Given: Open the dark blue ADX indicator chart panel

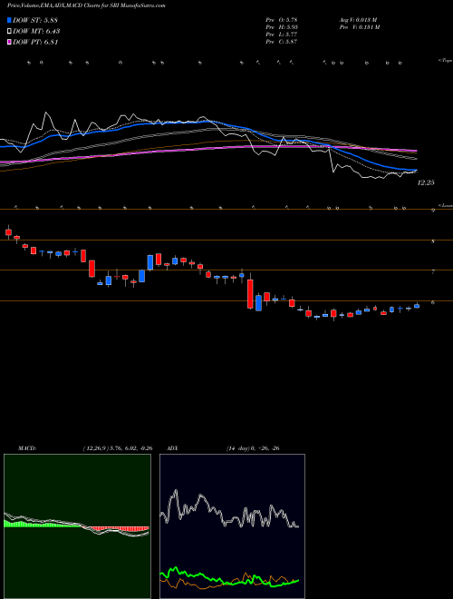Looking at the screenshot, I should pyautogui.click(x=232, y=526).
